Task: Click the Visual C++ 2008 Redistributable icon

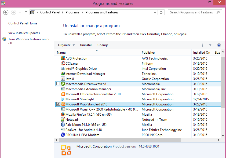Action: 63,109
